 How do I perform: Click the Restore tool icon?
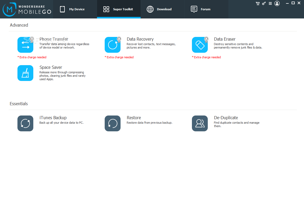click(x=113, y=123)
